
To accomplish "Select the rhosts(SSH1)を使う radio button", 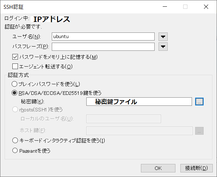I will coord(14,110).
